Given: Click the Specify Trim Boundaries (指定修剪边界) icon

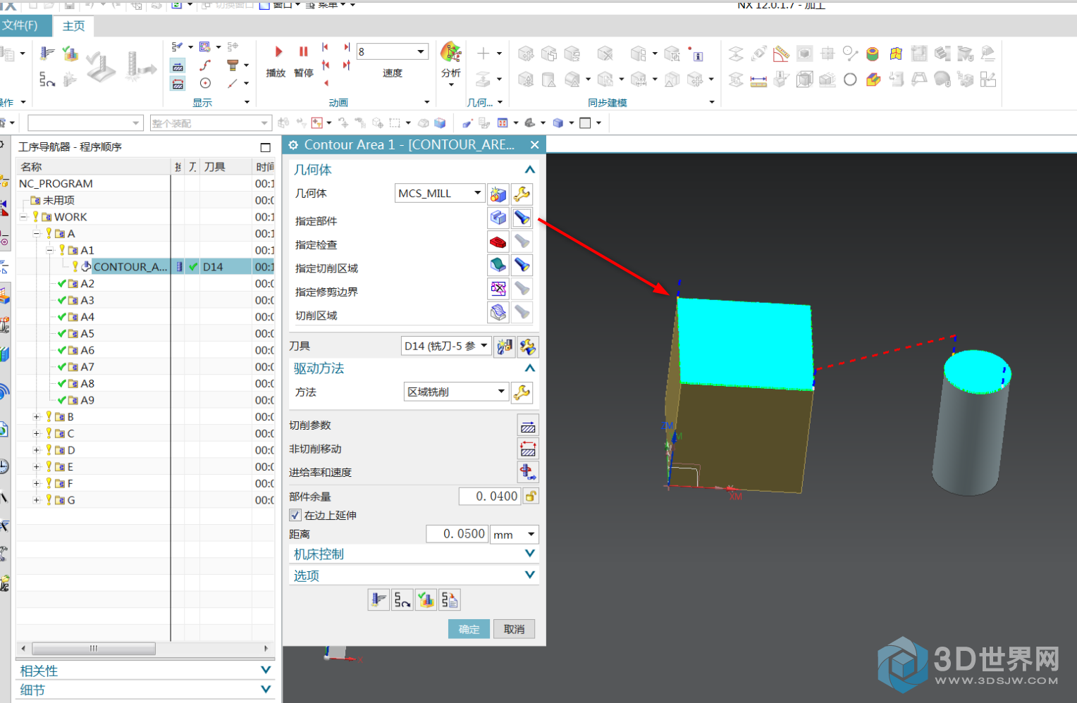Looking at the screenshot, I should 498,288.
